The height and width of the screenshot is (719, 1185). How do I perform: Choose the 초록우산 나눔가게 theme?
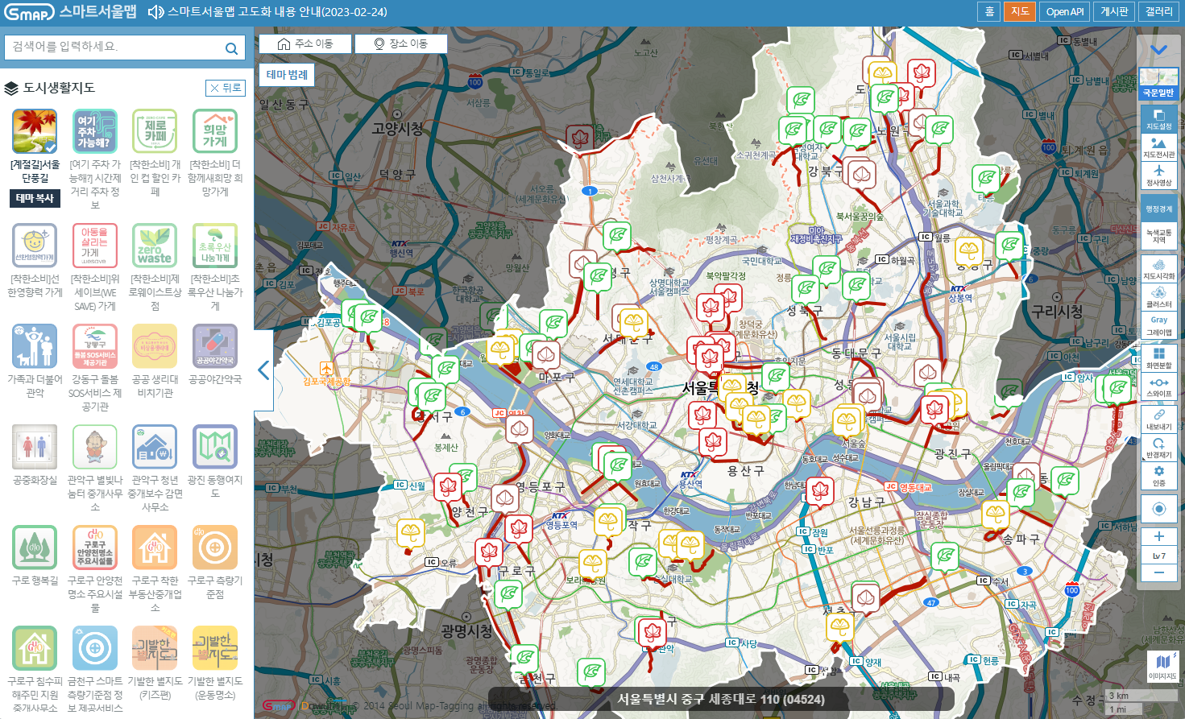coord(215,246)
